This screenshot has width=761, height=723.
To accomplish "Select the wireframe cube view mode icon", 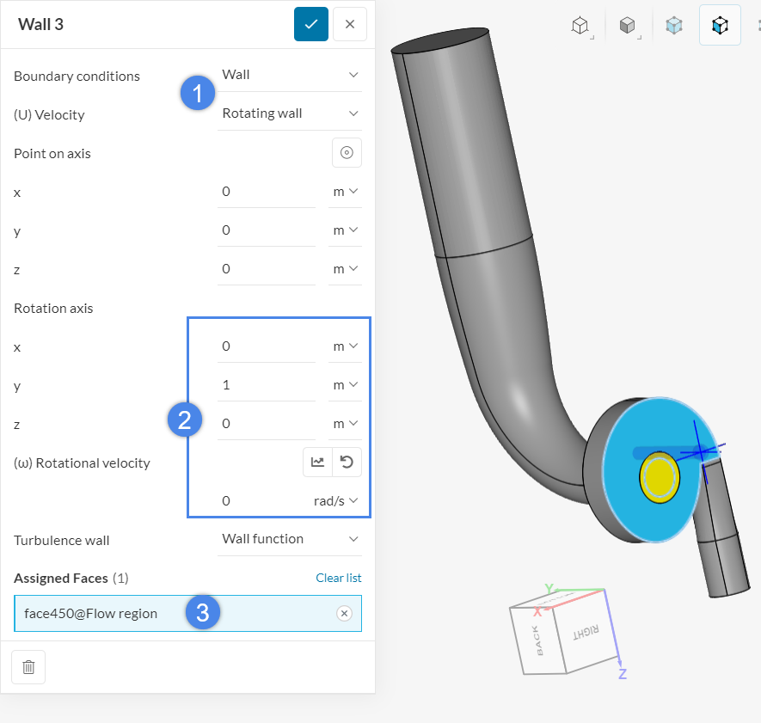I will (x=581, y=26).
